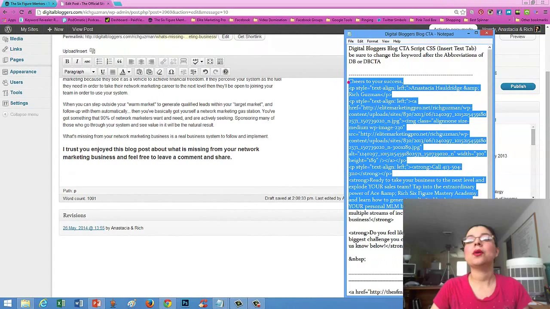Click the Add Media icon beside Upload/Insert

(x=92, y=51)
